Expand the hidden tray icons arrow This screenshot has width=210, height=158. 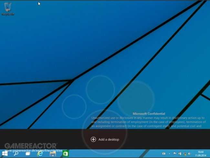[170, 153]
